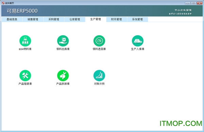Screen dimensions: 204x132
Task: Switch to the 采购管理 tab
Action: pos(54,19)
